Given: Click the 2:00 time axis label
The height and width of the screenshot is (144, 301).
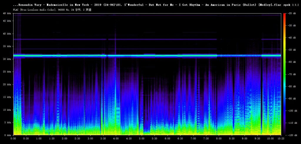Looking at the screenshot, I should point(65,138).
